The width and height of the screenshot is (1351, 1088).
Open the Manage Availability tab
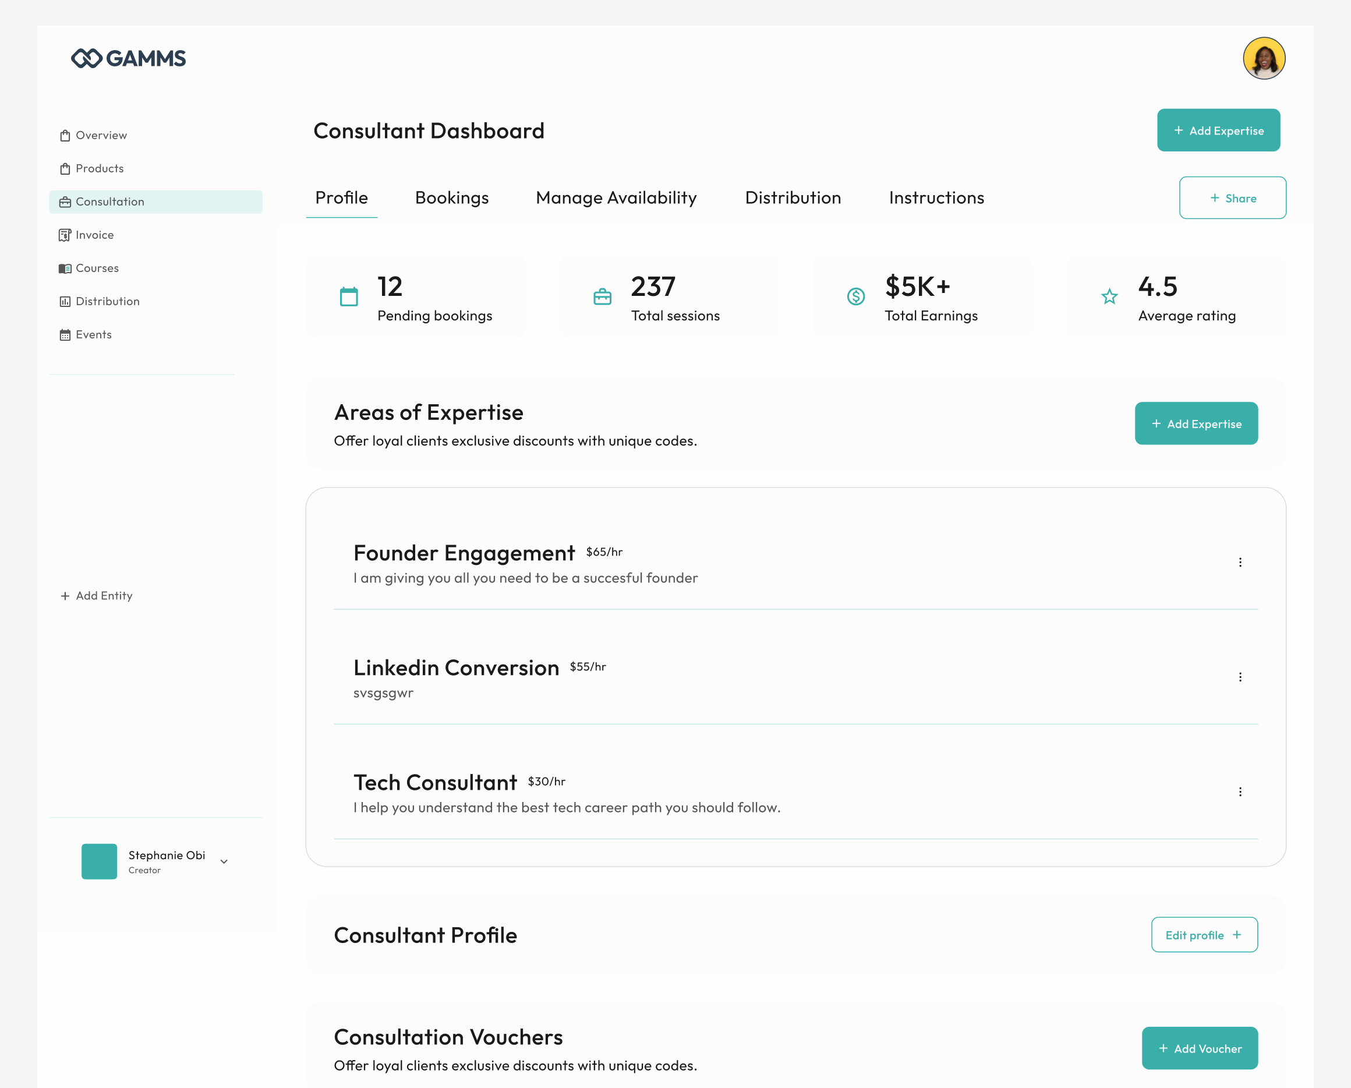[616, 198]
